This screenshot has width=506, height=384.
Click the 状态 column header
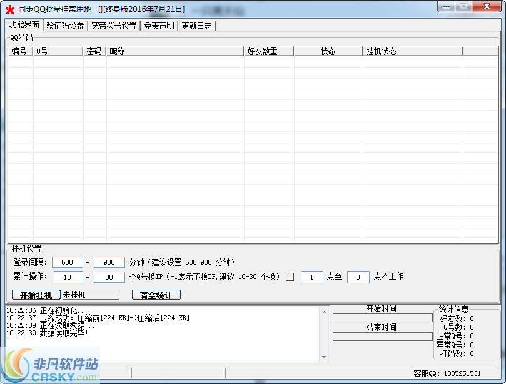(328, 51)
